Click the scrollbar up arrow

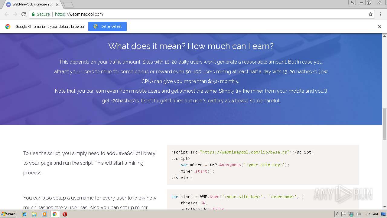click(x=385, y=35)
